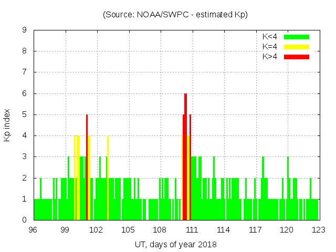Image resolution: width=336 pixels, height=252 pixels.
Task: Click the x-axis tick label 114
Action: 224,230
